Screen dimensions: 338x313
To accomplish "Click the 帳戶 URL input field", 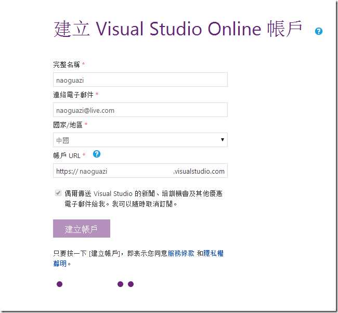I will (140, 171).
